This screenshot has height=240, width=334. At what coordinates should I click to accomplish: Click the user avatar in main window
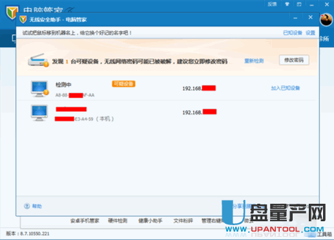pyautogui.click(x=326, y=20)
